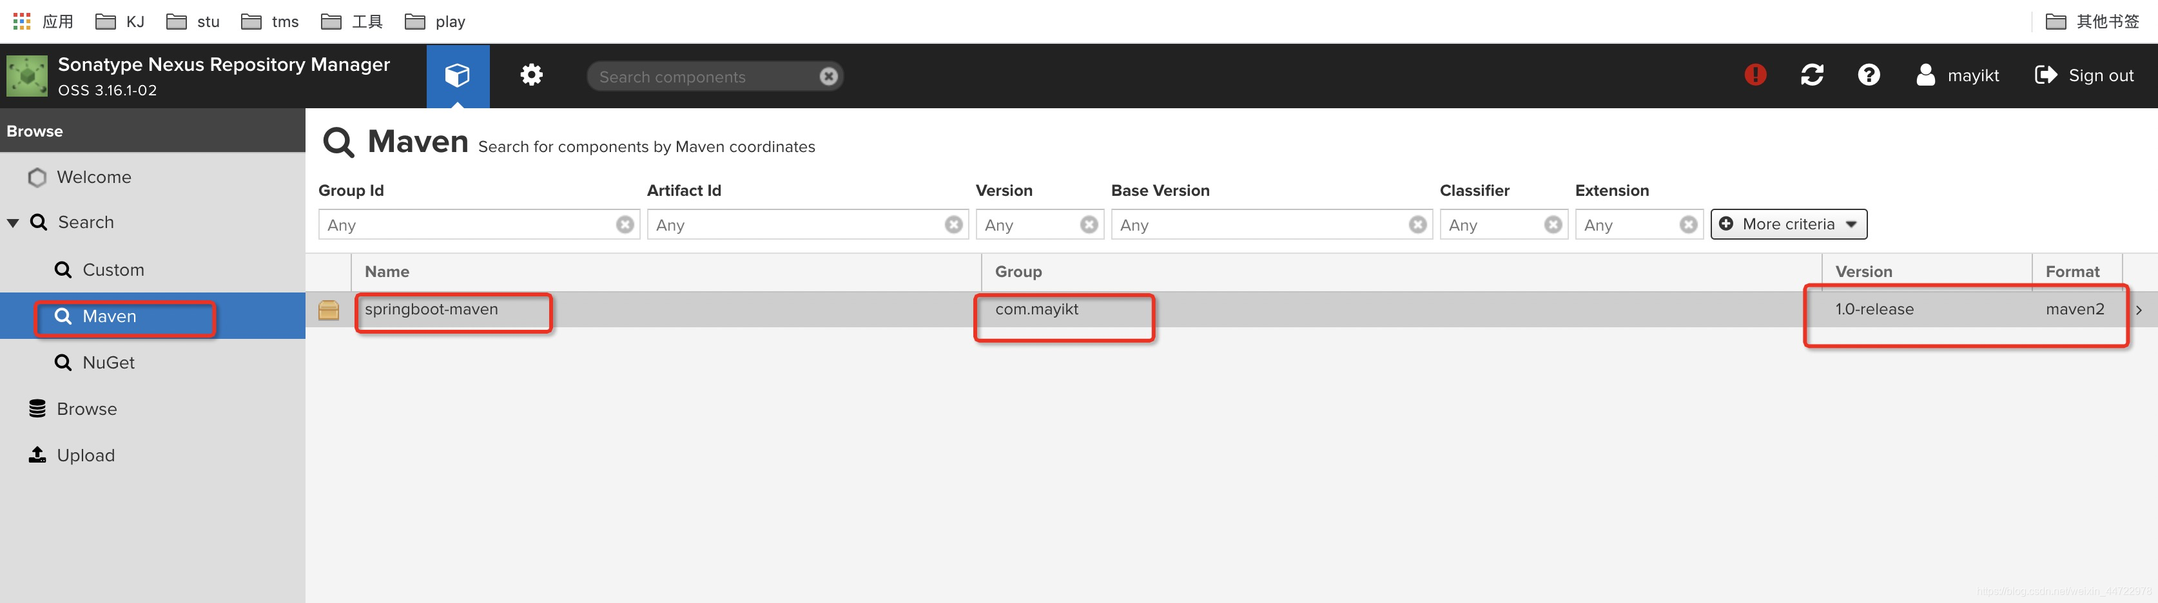The image size is (2158, 603).
Task: Open the More criteria dropdown
Action: [x=1789, y=224]
